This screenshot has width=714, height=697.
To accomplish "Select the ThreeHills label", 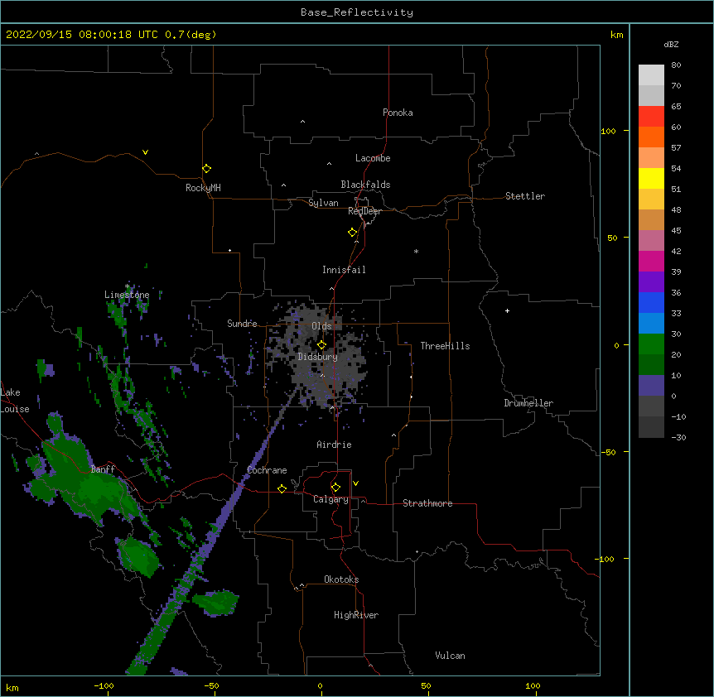I will point(445,346).
